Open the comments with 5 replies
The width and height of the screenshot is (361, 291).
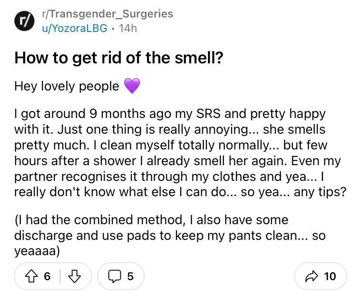121,276
